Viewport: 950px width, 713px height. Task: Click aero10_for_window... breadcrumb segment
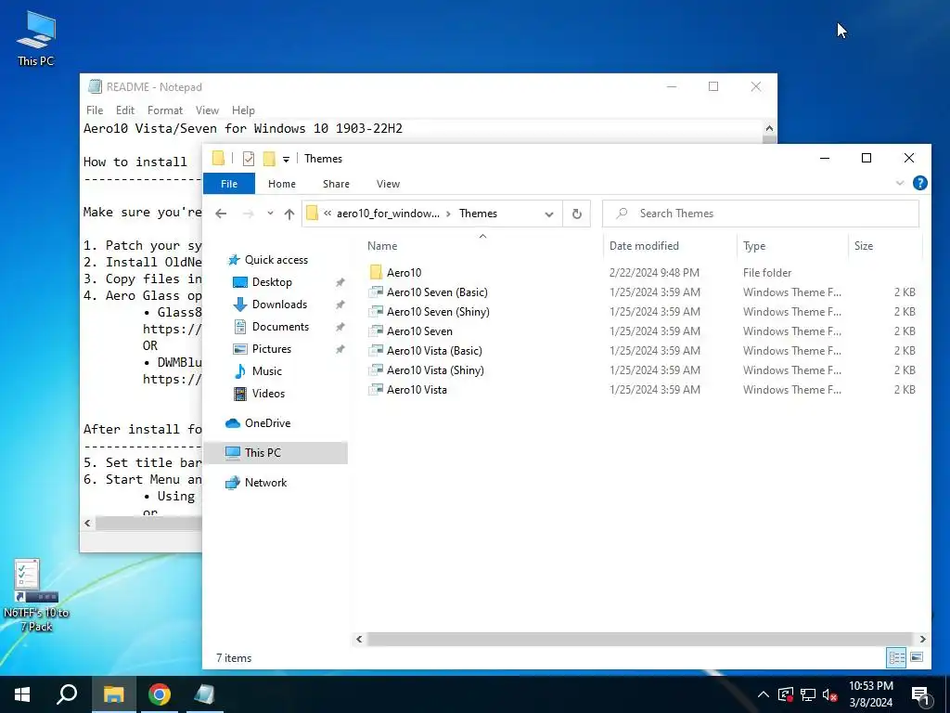[389, 214]
